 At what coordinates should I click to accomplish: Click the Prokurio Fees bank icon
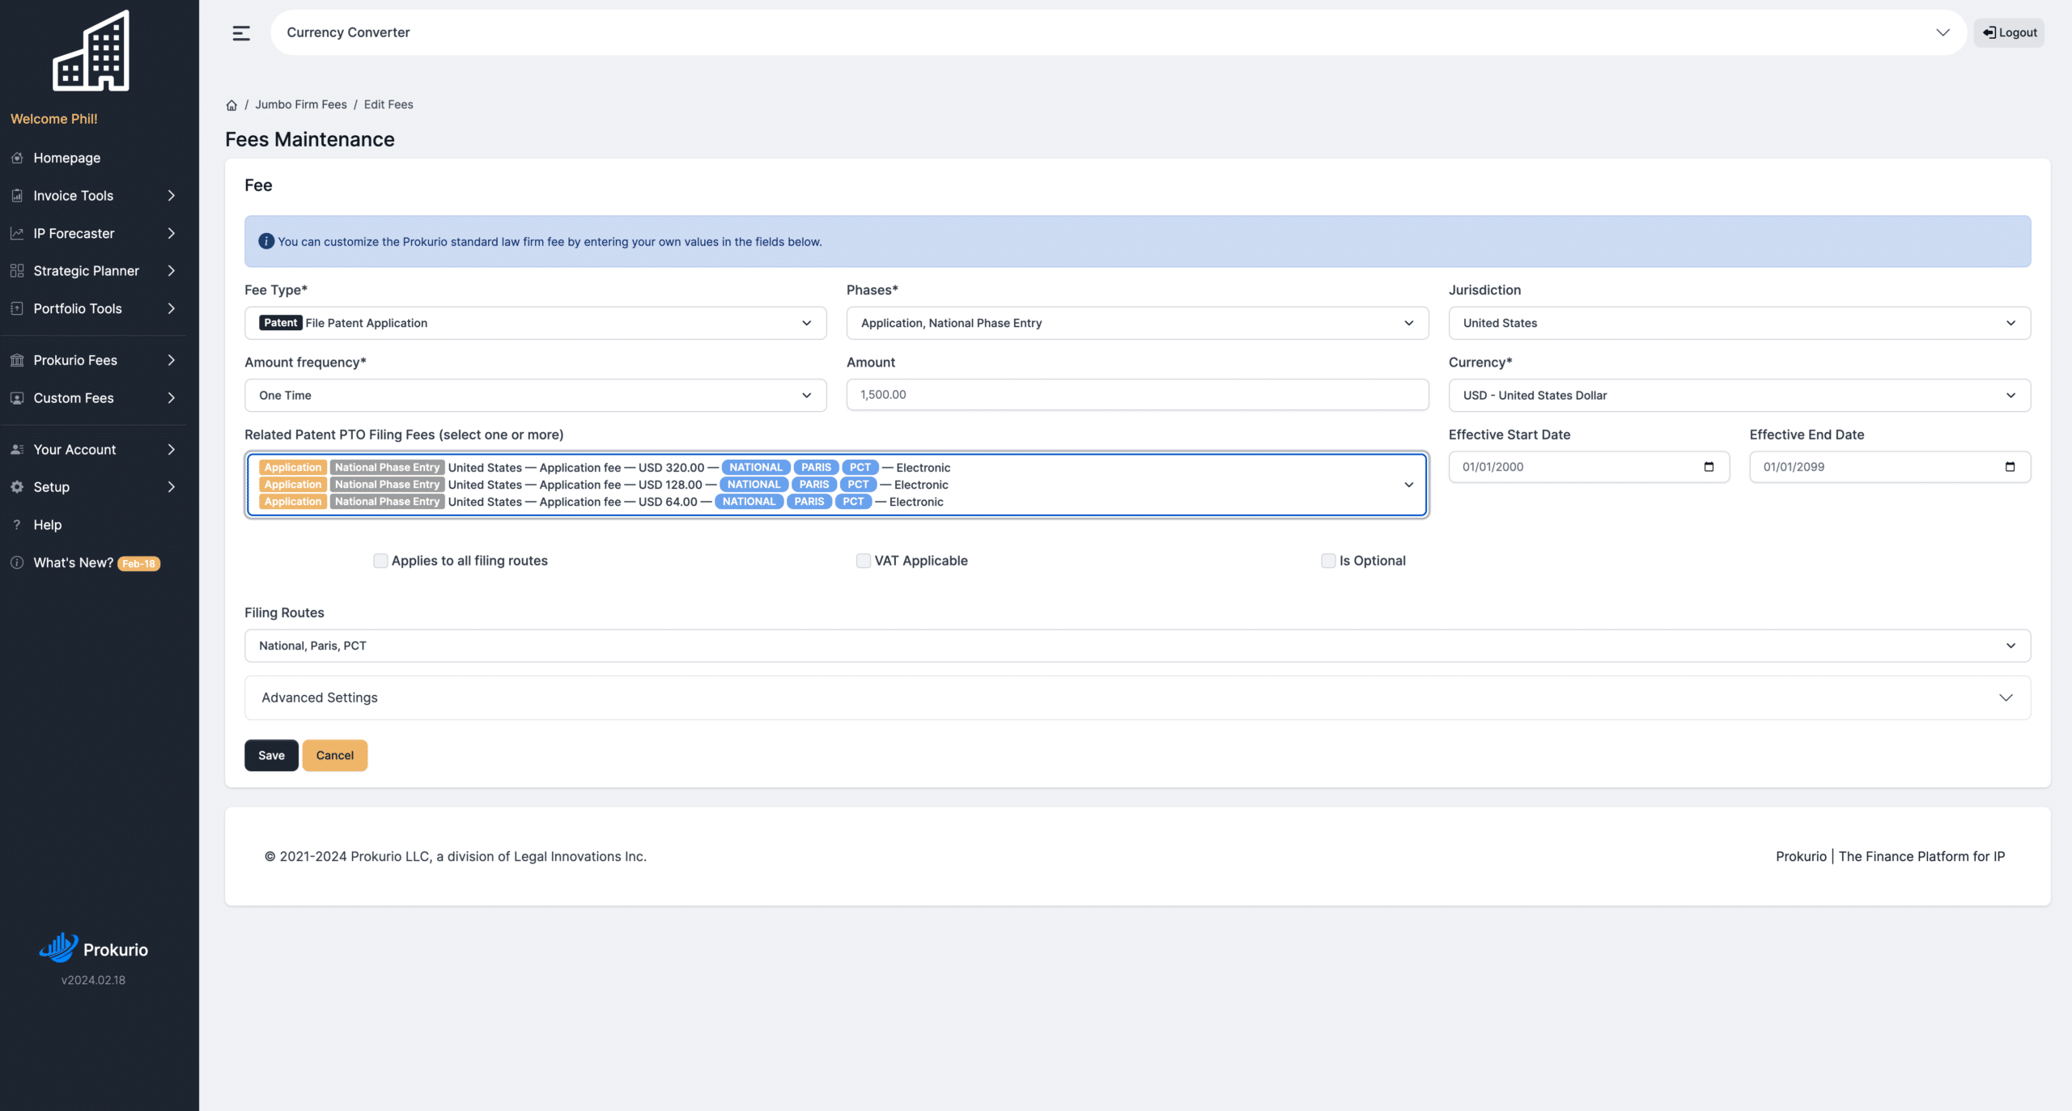point(17,360)
